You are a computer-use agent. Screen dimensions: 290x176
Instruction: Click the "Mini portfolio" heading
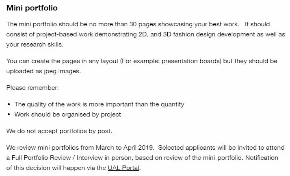click(32, 8)
